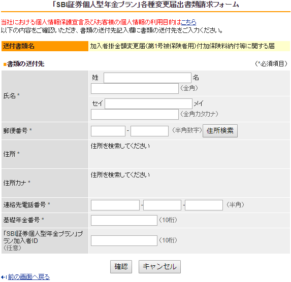Click the 郵便番号 label
291x282 pixels.
point(15,131)
